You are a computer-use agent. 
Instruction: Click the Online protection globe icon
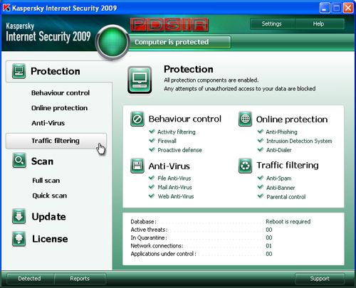pyautogui.click(x=245, y=119)
